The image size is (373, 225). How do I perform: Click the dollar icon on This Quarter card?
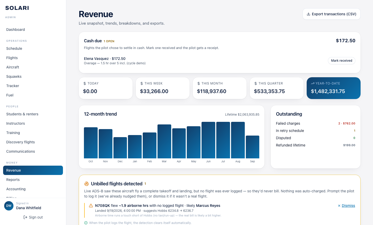click(x=256, y=83)
